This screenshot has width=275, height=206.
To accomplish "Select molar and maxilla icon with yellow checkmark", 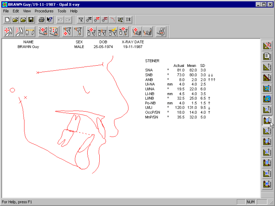I will pyautogui.click(x=113, y=32).
